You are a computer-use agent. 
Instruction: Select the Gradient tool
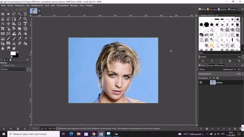coord(3,38)
